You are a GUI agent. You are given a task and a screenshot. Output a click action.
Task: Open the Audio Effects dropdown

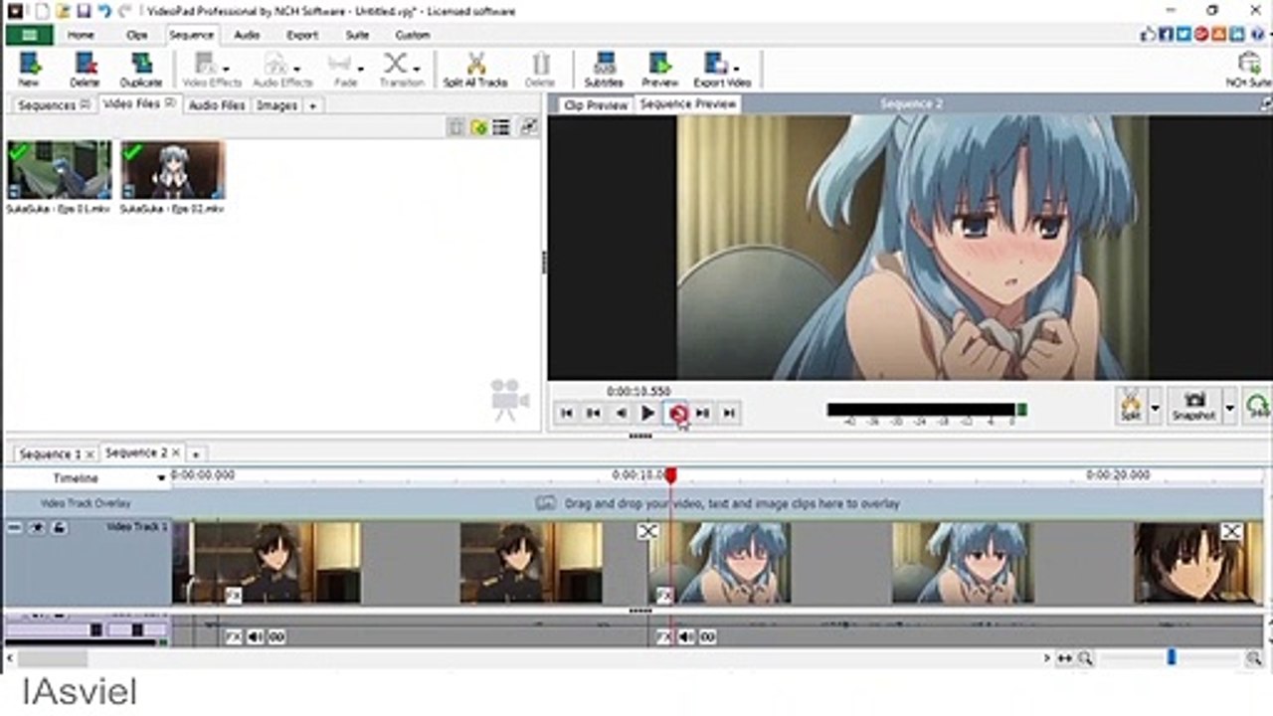pos(297,70)
